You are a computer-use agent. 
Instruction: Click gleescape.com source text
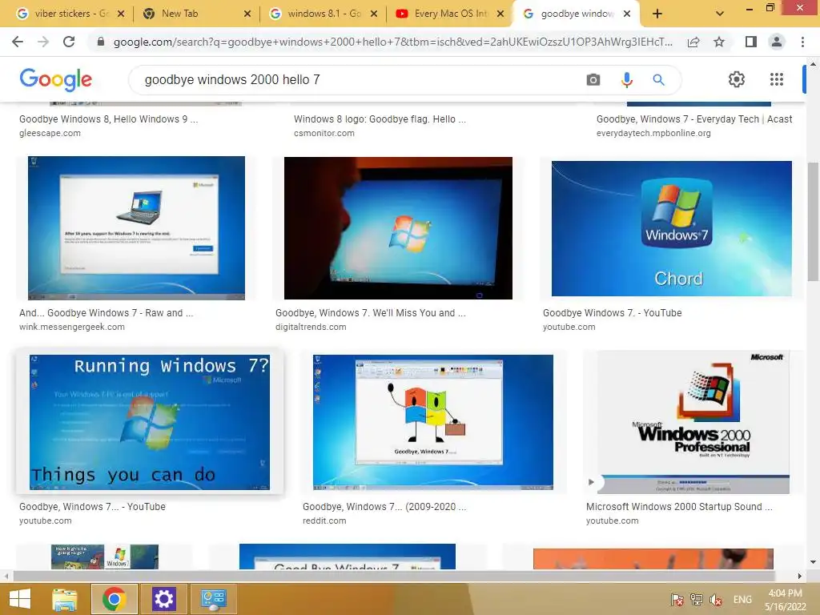[x=50, y=133]
